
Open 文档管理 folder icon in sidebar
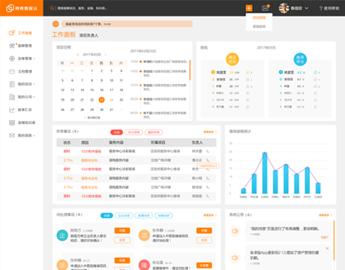12,71
